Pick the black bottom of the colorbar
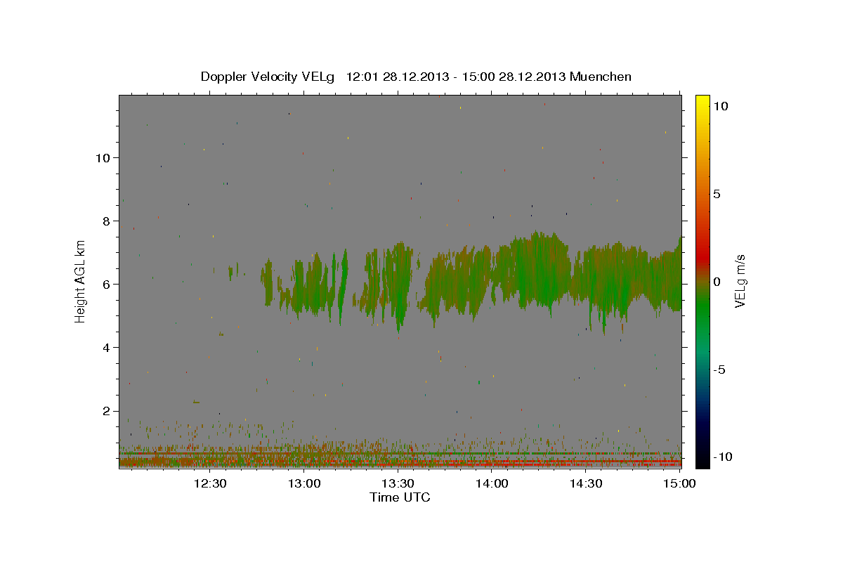This screenshot has height=562, width=843. coord(702,460)
